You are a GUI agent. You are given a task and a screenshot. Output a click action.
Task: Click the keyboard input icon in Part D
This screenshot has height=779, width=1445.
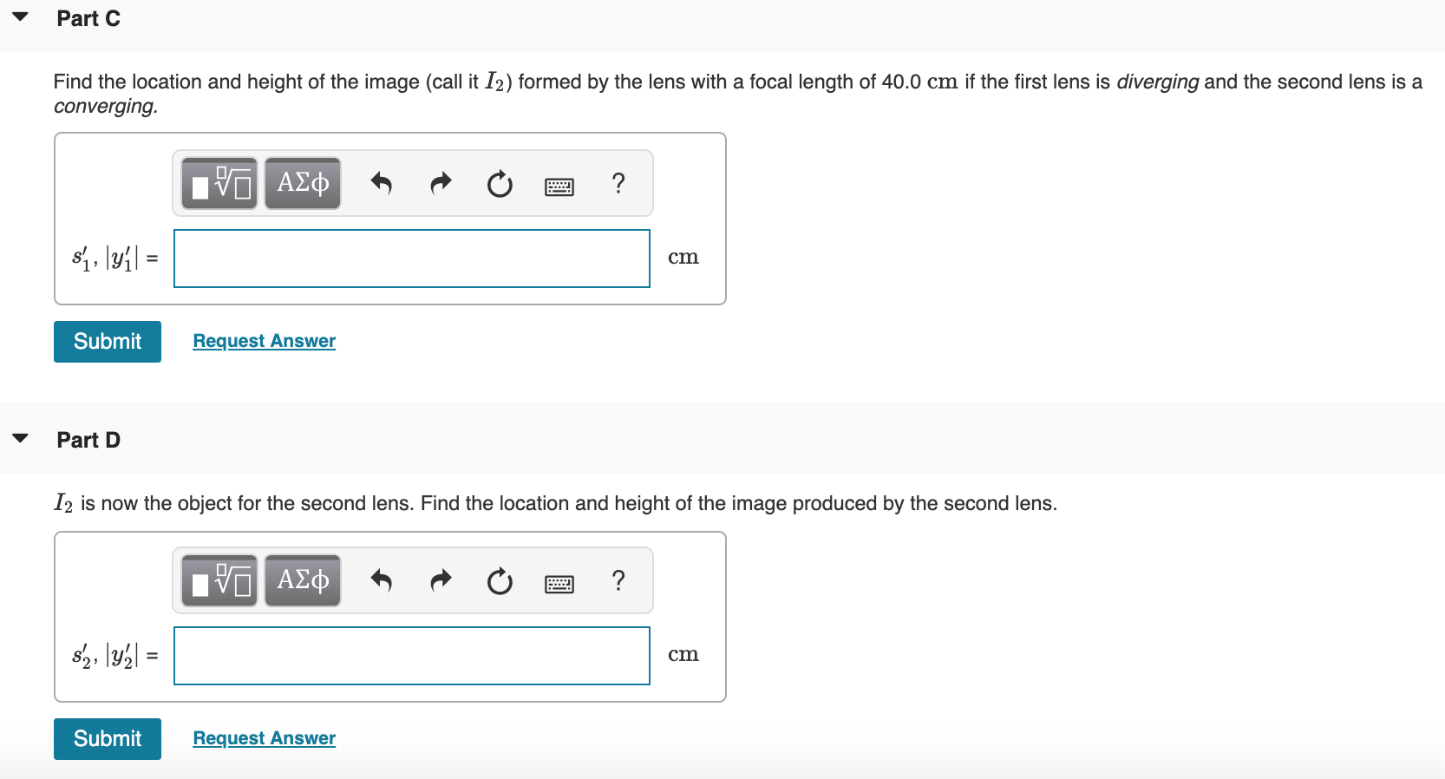coord(559,580)
